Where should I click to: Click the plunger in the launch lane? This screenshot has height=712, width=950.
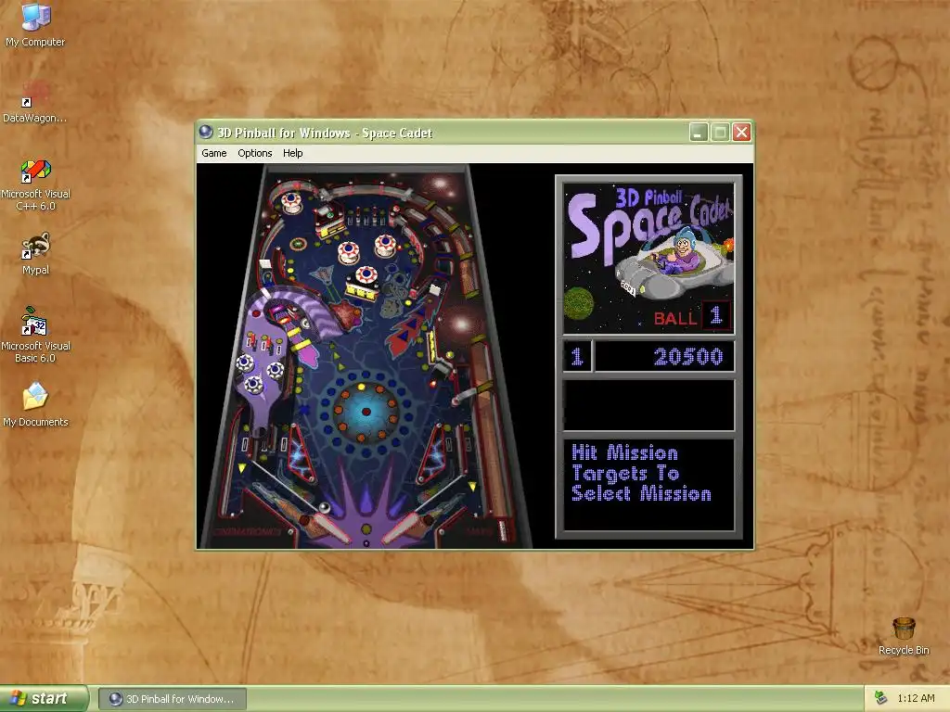[502, 530]
